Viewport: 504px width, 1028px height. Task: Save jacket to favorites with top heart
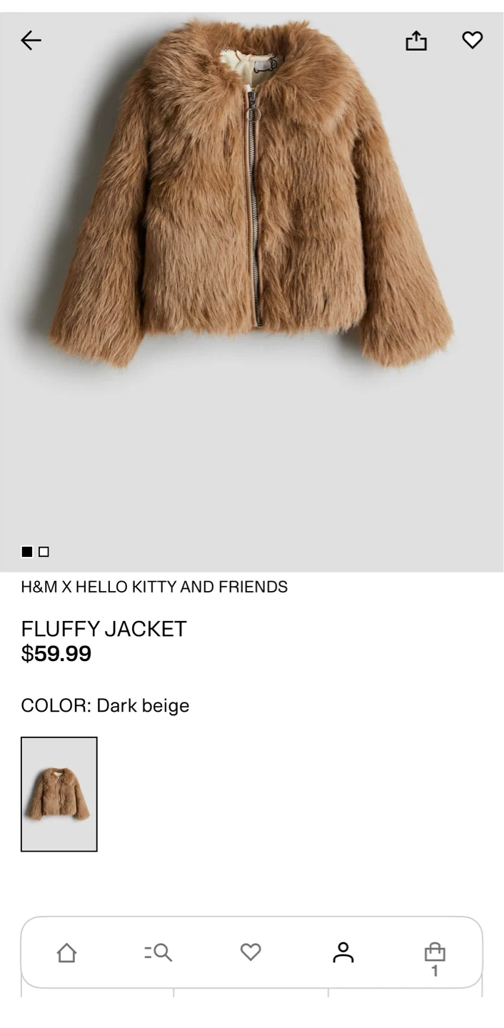473,40
